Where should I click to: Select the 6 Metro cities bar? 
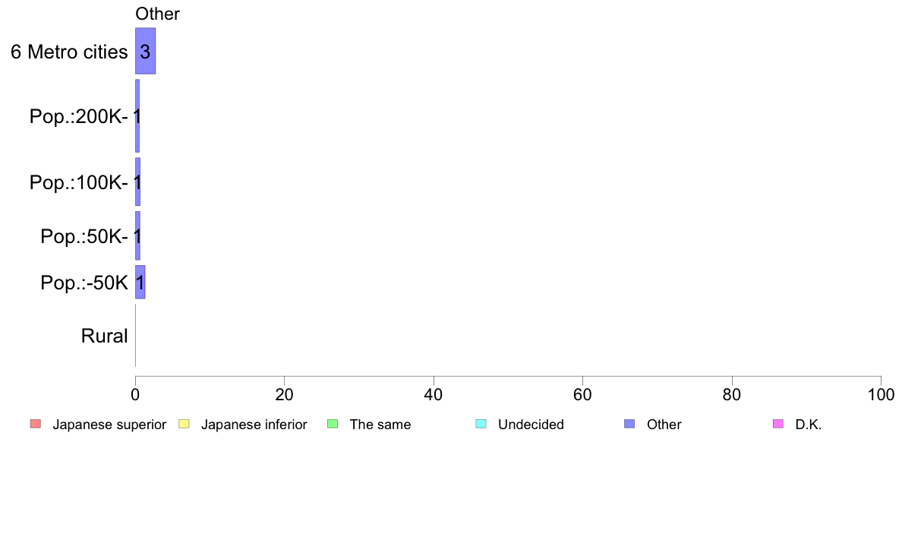(x=146, y=51)
